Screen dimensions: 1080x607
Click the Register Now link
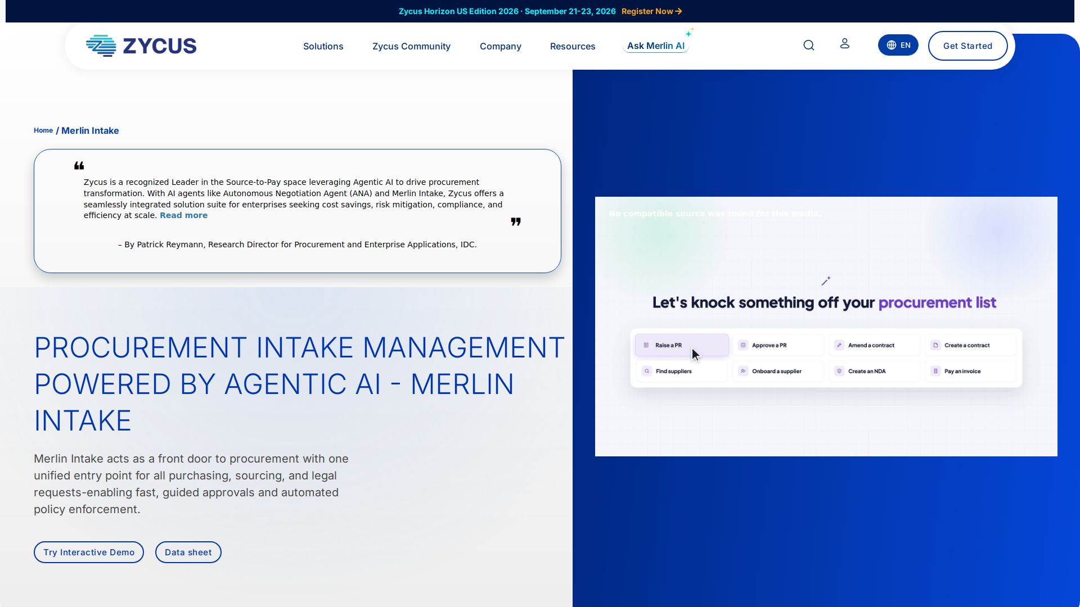pyautogui.click(x=651, y=11)
